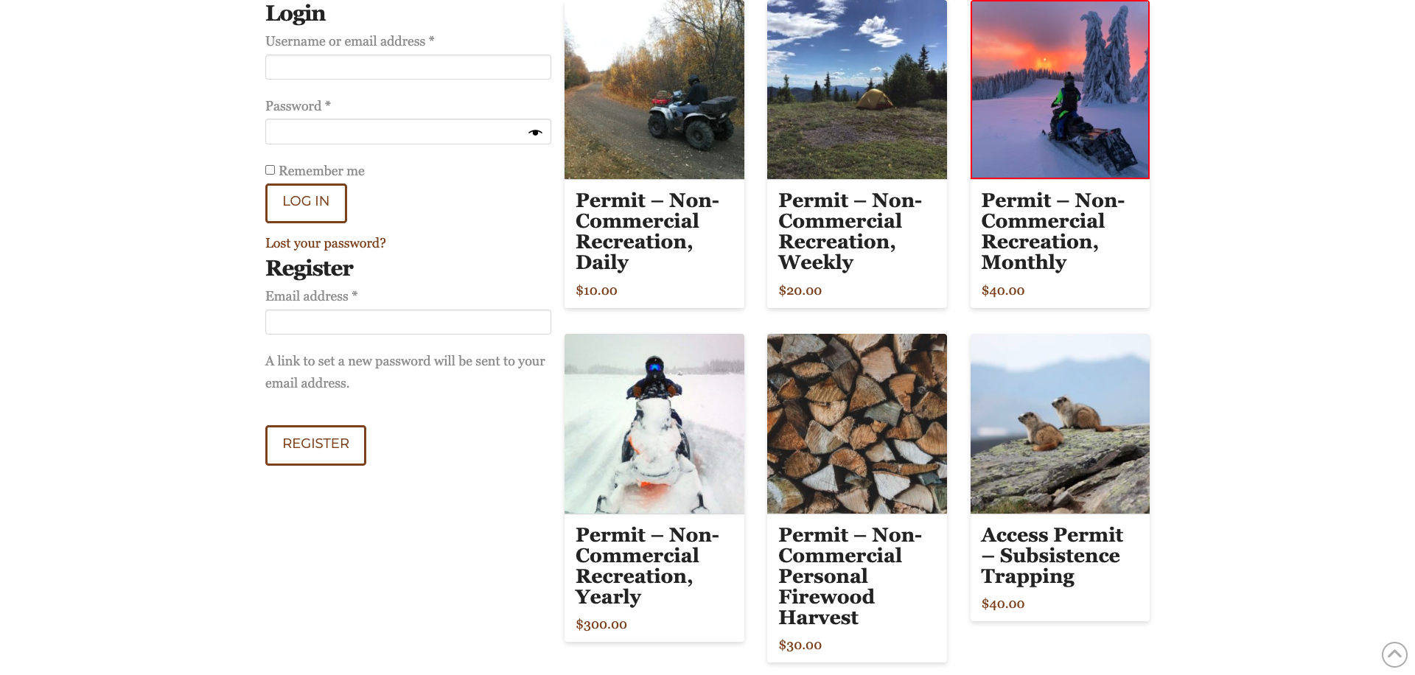Open the tent camping Weekly permit image

pyautogui.click(x=856, y=89)
